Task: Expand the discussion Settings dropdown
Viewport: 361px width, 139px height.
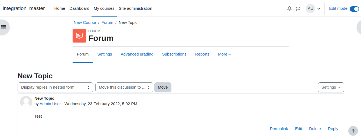Action: (331, 87)
